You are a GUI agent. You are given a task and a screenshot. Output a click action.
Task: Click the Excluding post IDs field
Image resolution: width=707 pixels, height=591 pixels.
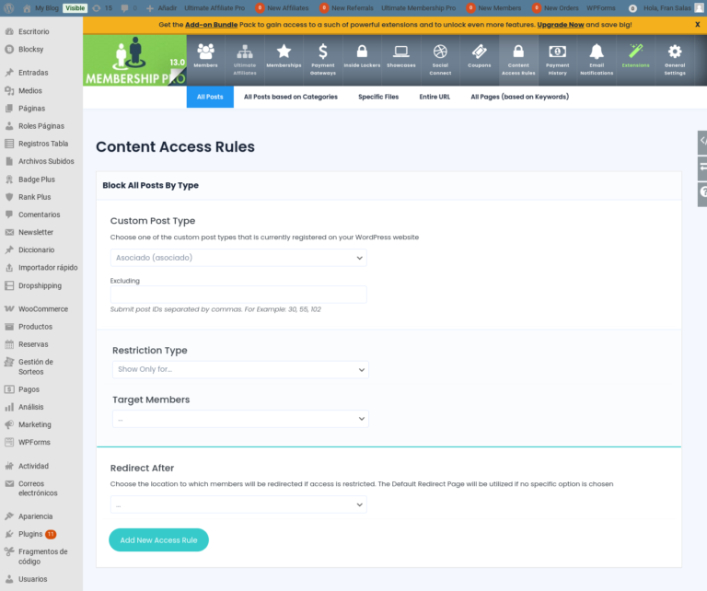[238, 295]
